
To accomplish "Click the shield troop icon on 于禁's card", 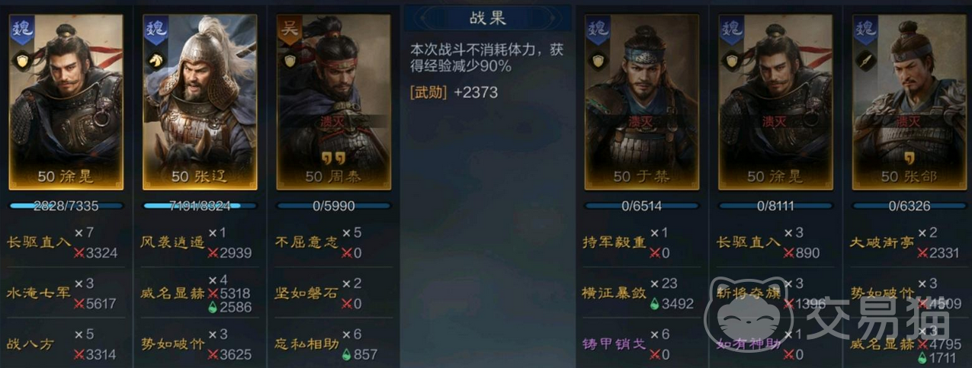I will (x=597, y=59).
